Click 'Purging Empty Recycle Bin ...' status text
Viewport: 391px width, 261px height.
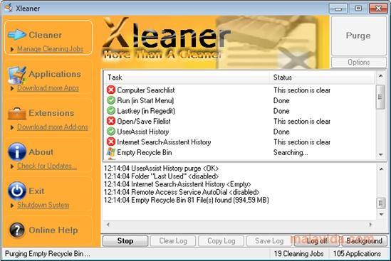(48, 253)
